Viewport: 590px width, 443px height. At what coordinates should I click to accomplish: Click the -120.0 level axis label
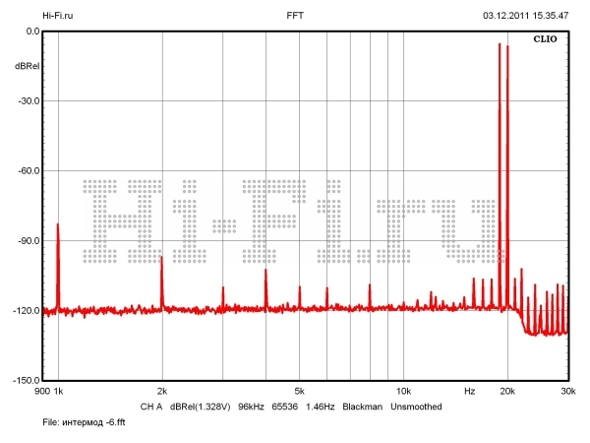click(27, 311)
